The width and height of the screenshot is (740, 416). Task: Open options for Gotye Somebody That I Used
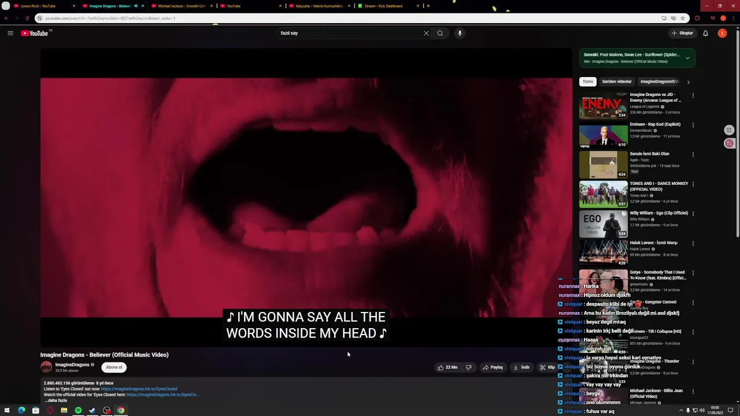click(x=693, y=273)
